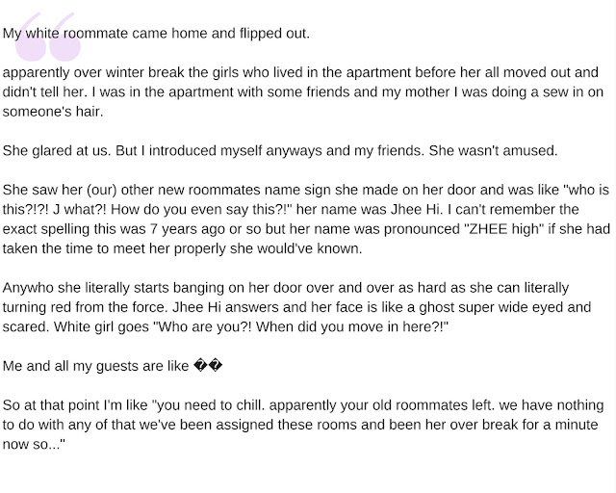Click the final text 'now so...'
The width and height of the screenshot is (616, 493).
pyautogui.click(x=34, y=445)
